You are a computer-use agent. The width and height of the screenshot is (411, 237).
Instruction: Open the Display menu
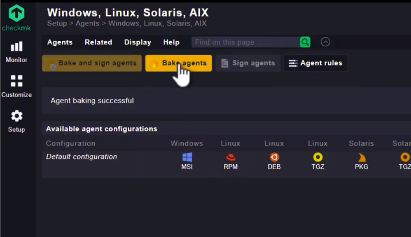pos(138,42)
